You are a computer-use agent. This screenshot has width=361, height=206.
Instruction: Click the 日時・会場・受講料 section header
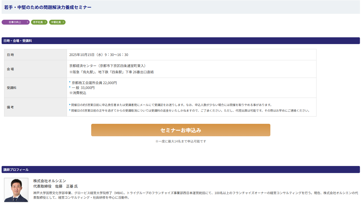(x=18, y=41)
